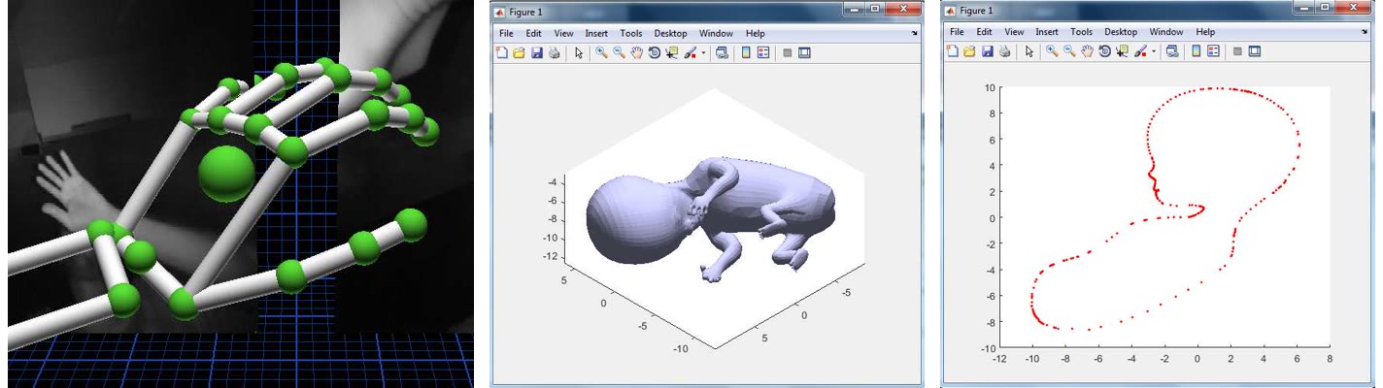This screenshot has height=388, width=1383.
Task: Open Tools menu in 3D model window
Action: coord(631,33)
